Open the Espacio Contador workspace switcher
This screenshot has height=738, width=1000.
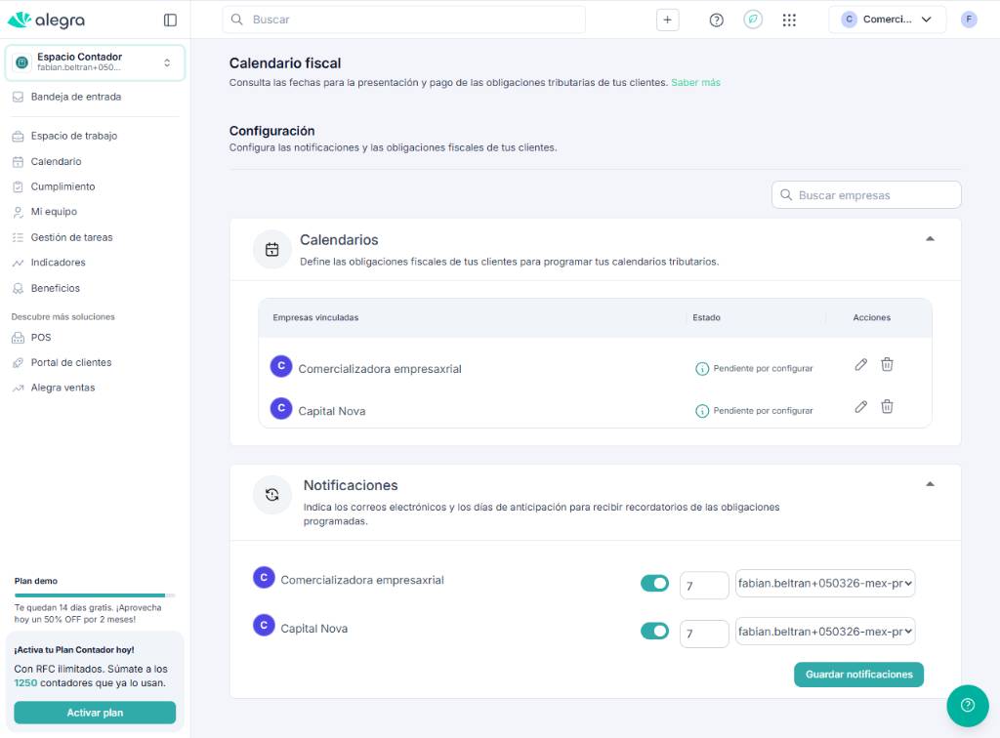(x=95, y=62)
